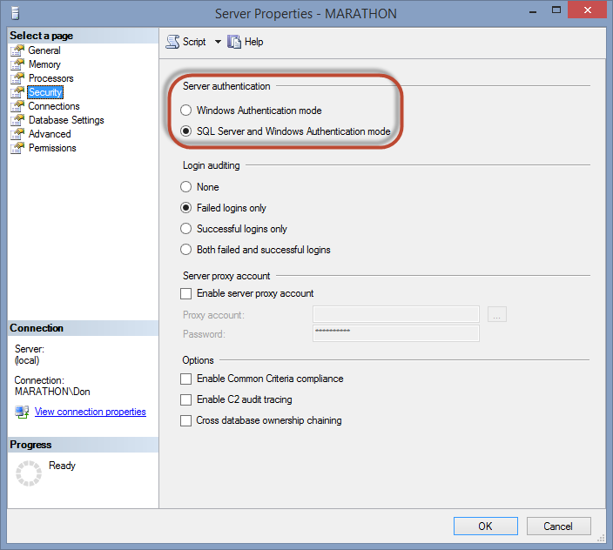613x550 pixels.
Task: Click the proxy Password field
Action: pyautogui.click(x=396, y=333)
